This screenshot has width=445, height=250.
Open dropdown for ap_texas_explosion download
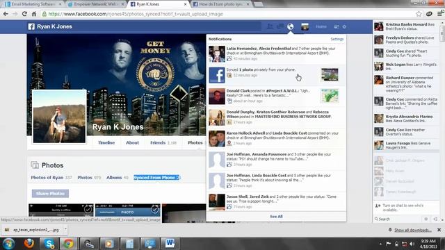[x=65, y=228]
